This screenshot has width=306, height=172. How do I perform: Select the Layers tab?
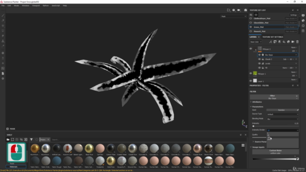tap(253, 37)
